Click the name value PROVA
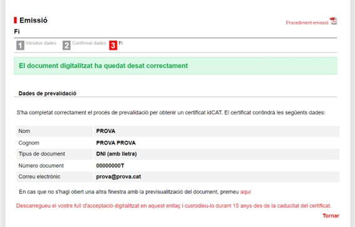355x227 pixels. [106, 131]
